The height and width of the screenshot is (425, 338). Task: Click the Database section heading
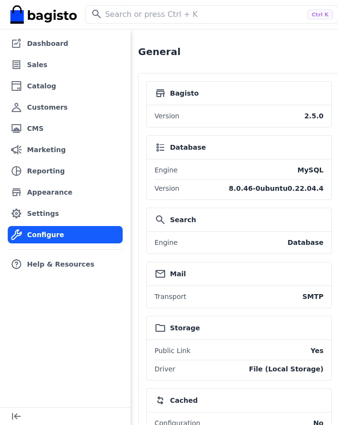(x=188, y=147)
